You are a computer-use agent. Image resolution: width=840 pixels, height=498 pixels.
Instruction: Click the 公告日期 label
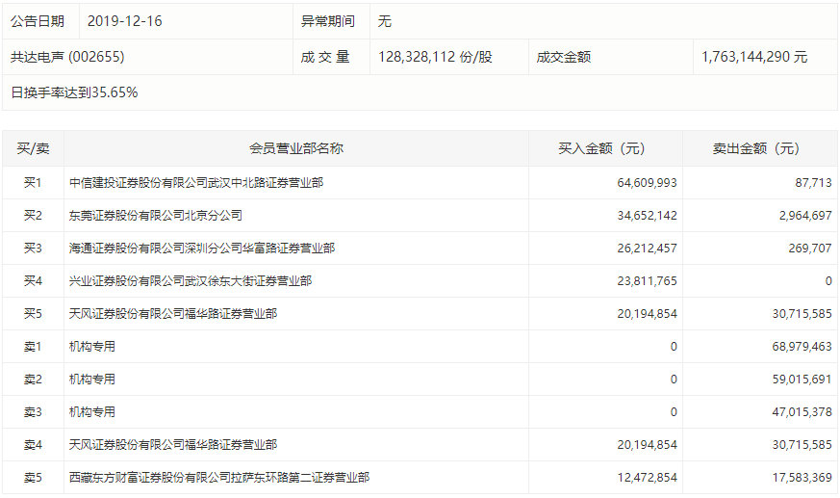coord(38,21)
